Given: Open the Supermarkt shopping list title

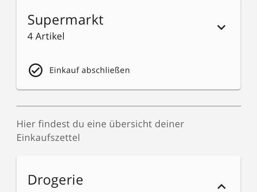Looking at the screenshot, I should tap(65, 20).
